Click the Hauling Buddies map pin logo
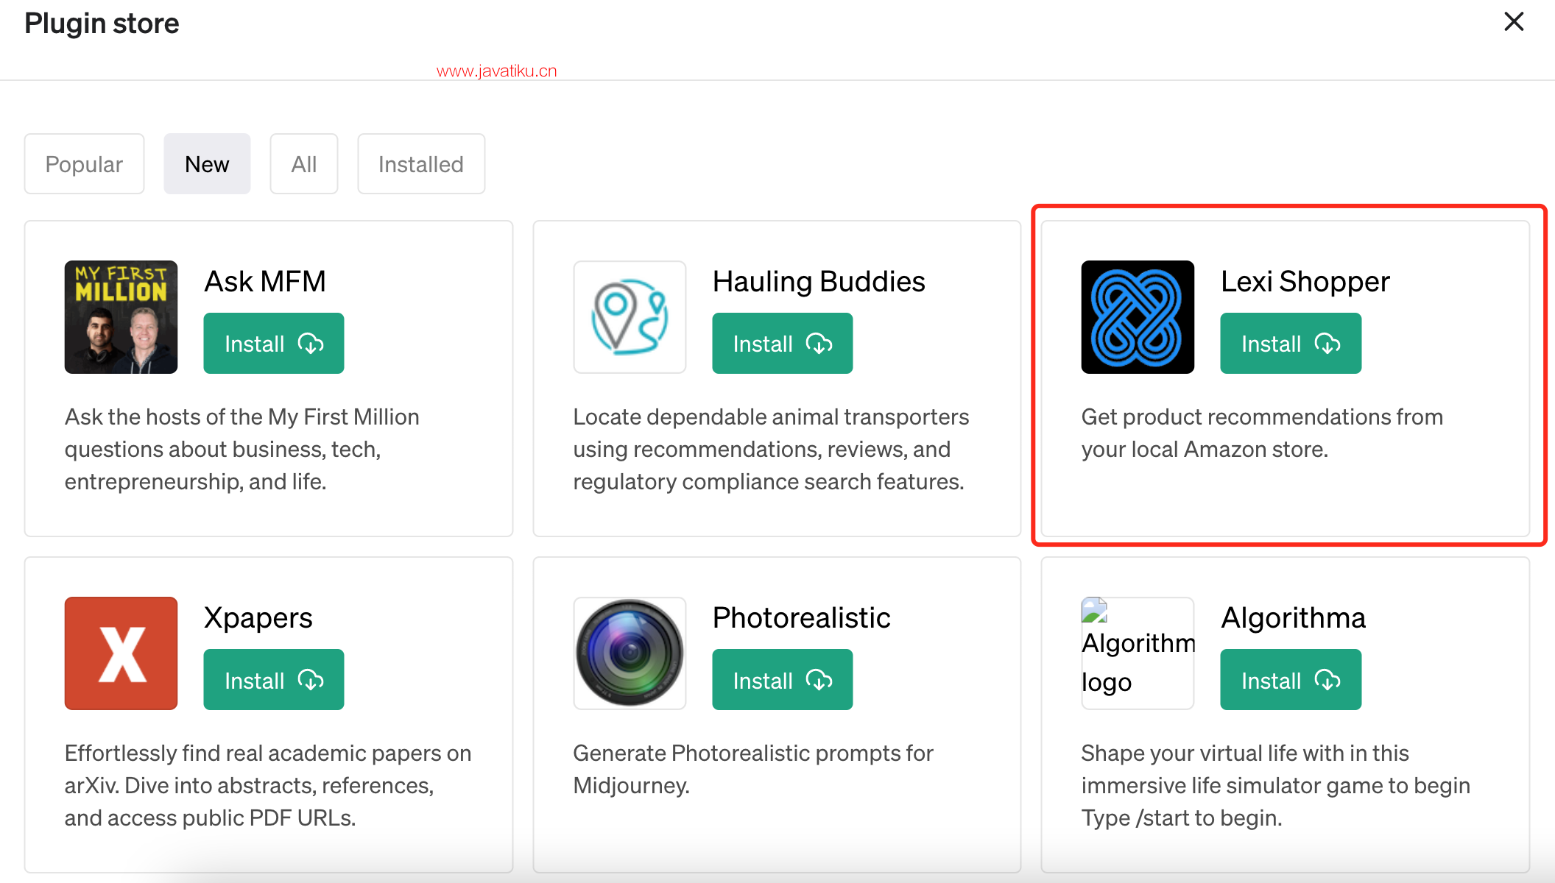 coord(630,317)
